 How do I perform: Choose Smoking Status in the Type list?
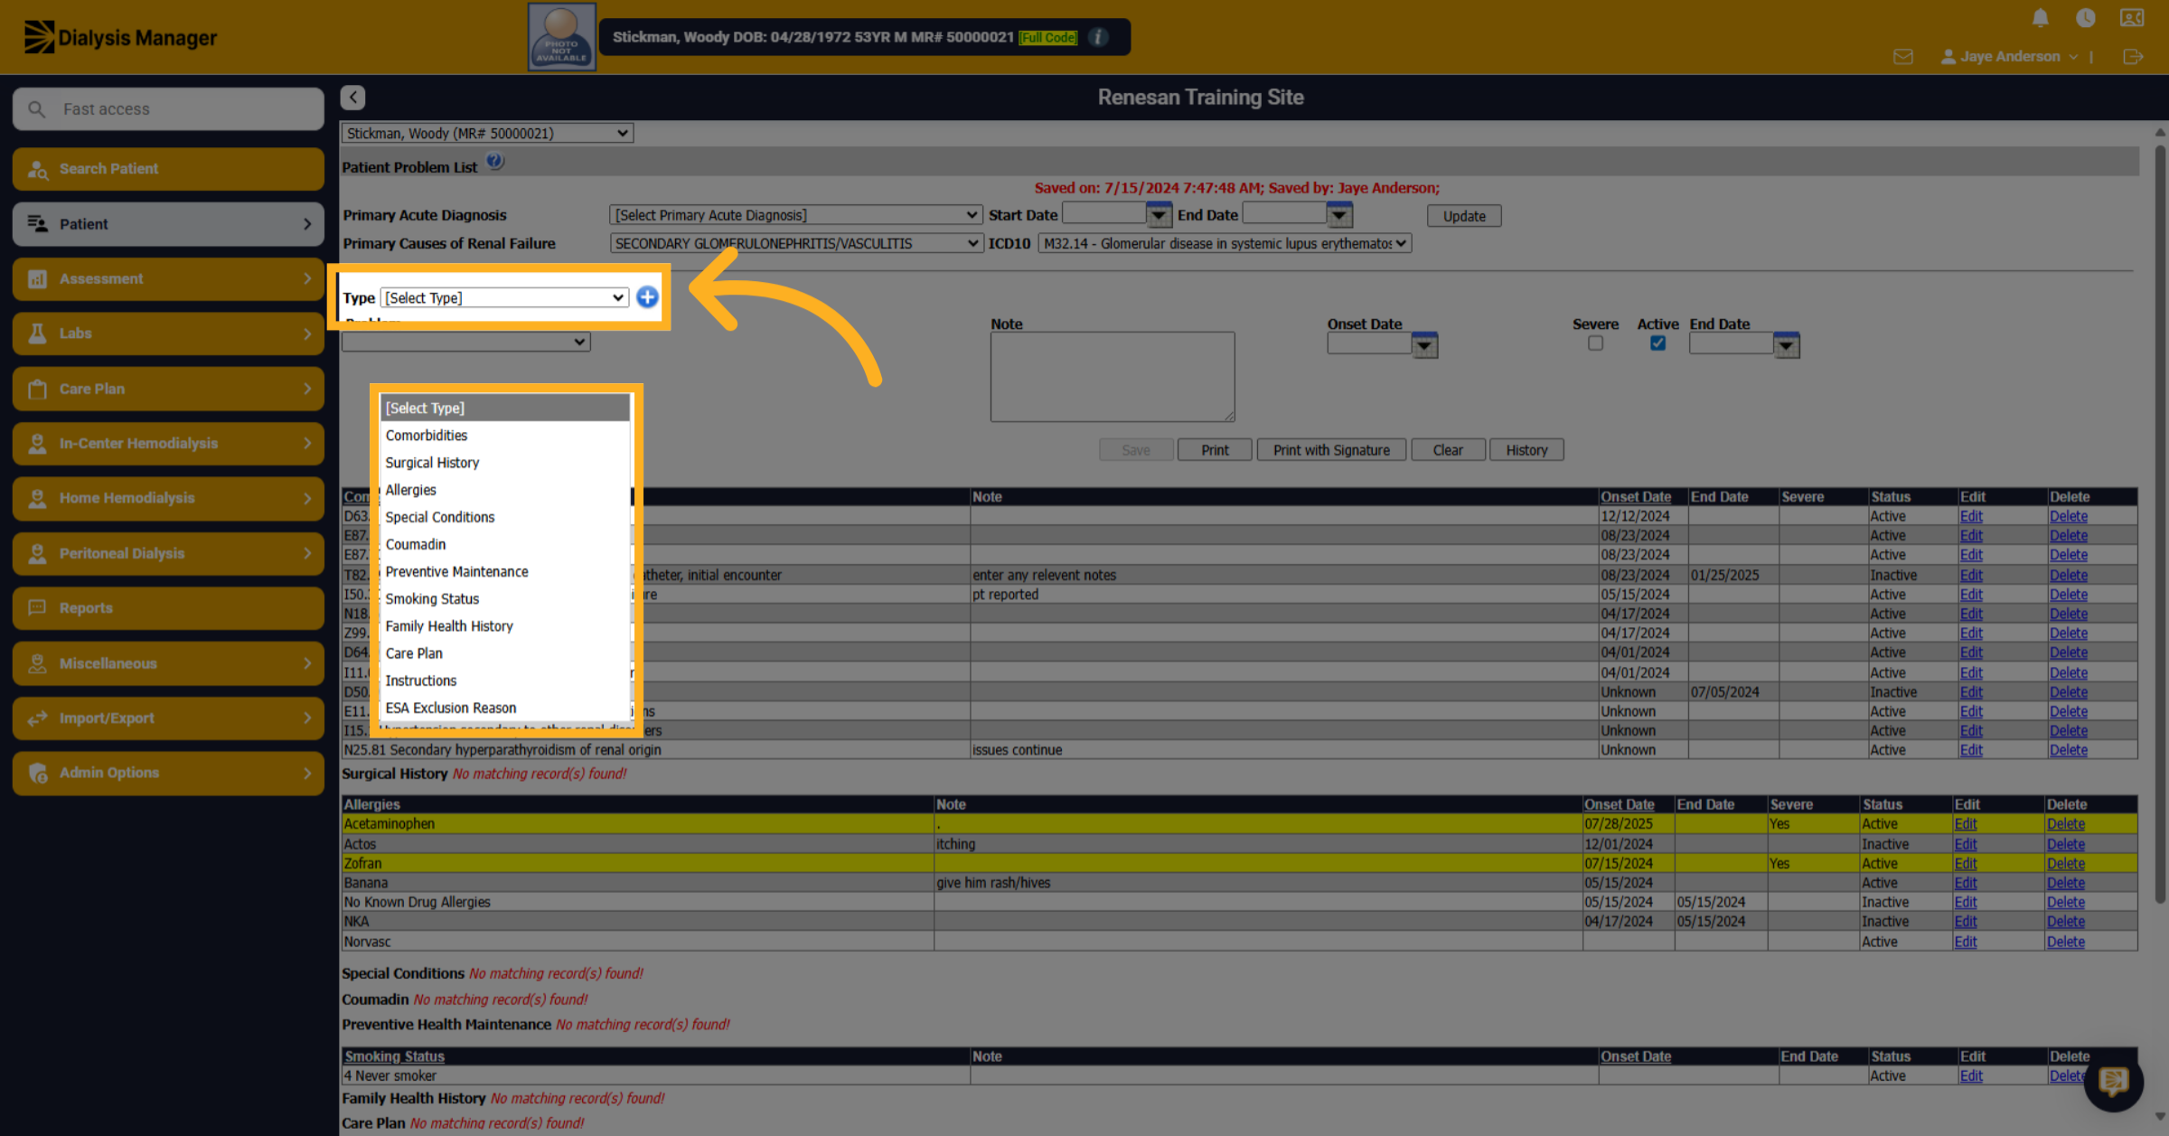(432, 599)
